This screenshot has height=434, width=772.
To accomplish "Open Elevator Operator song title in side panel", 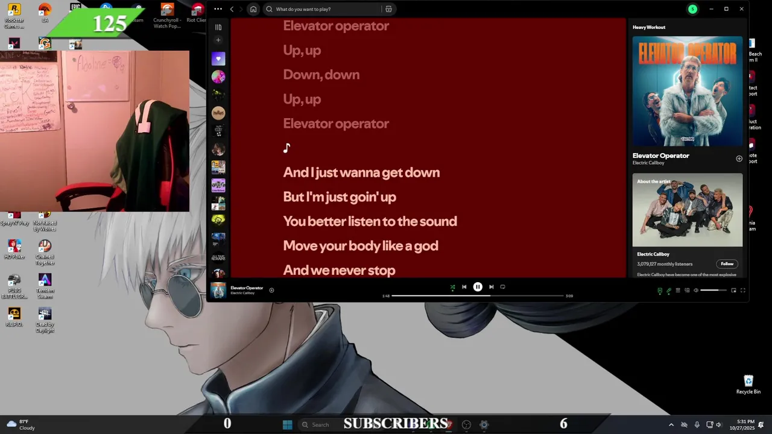I will 660,156.
